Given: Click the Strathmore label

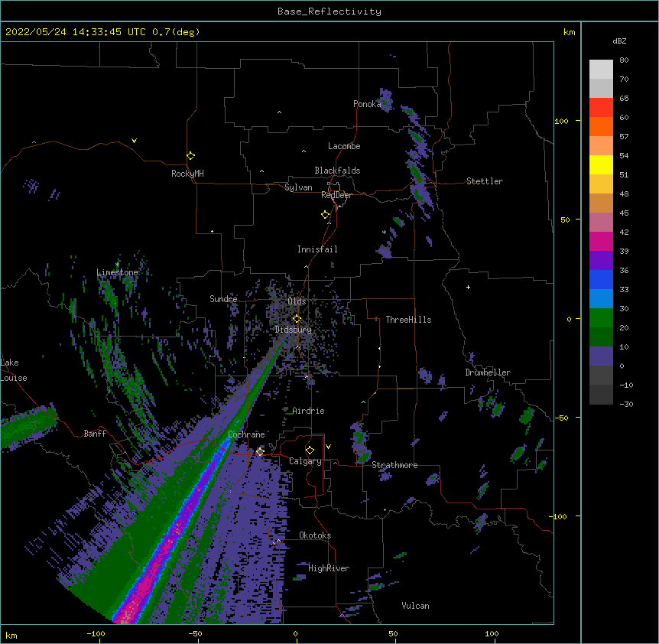Looking at the screenshot, I should [x=394, y=465].
